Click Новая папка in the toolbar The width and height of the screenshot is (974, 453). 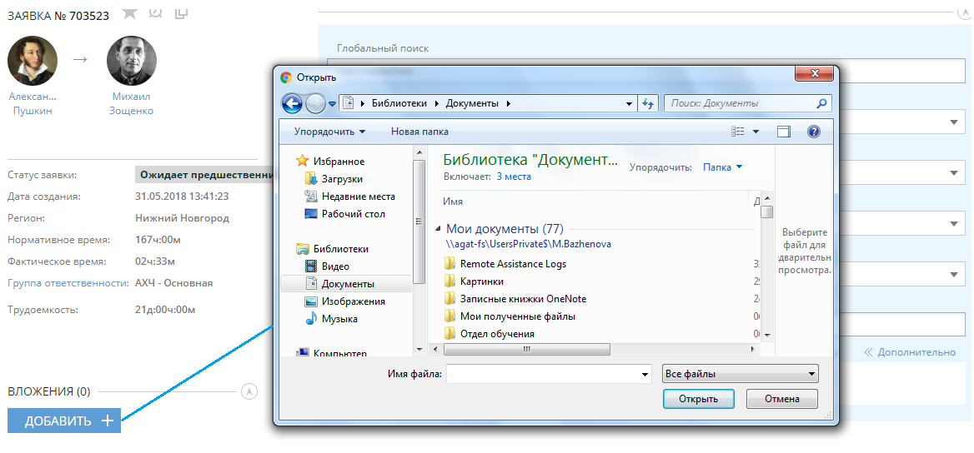tap(419, 132)
